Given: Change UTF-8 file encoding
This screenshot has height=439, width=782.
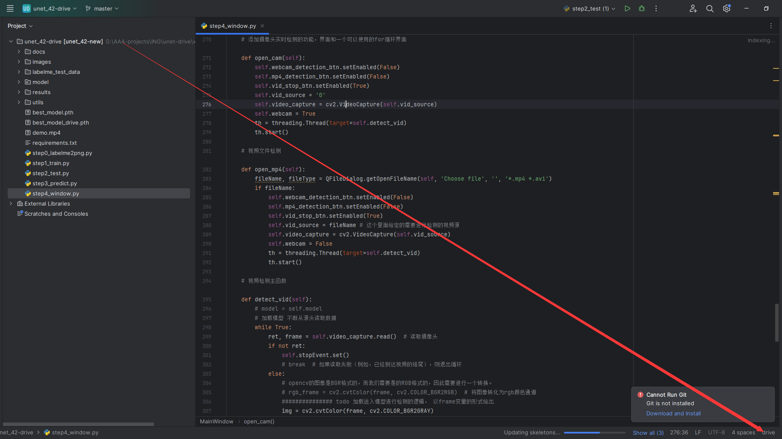Looking at the screenshot, I should pos(717,432).
